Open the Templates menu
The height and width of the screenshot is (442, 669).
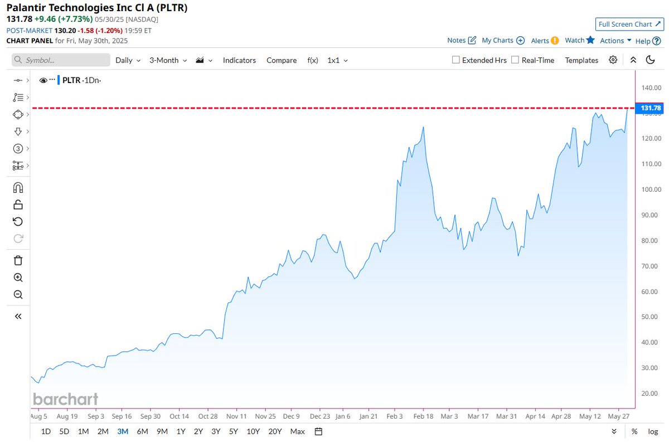click(581, 60)
